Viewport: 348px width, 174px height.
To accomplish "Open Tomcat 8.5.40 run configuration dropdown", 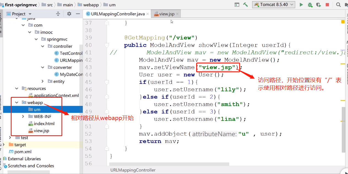I will coord(274,5).
